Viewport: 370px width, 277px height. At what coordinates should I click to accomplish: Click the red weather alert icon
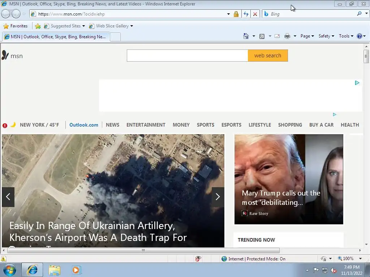point(5,126)
